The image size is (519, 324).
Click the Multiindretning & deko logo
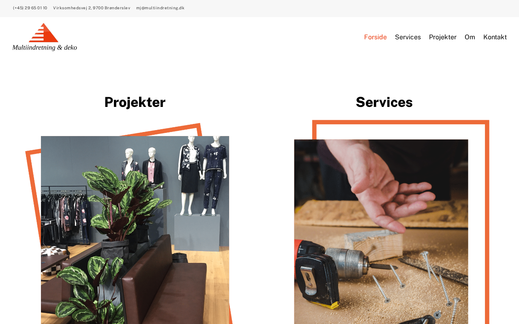click(x=45, y=37)
